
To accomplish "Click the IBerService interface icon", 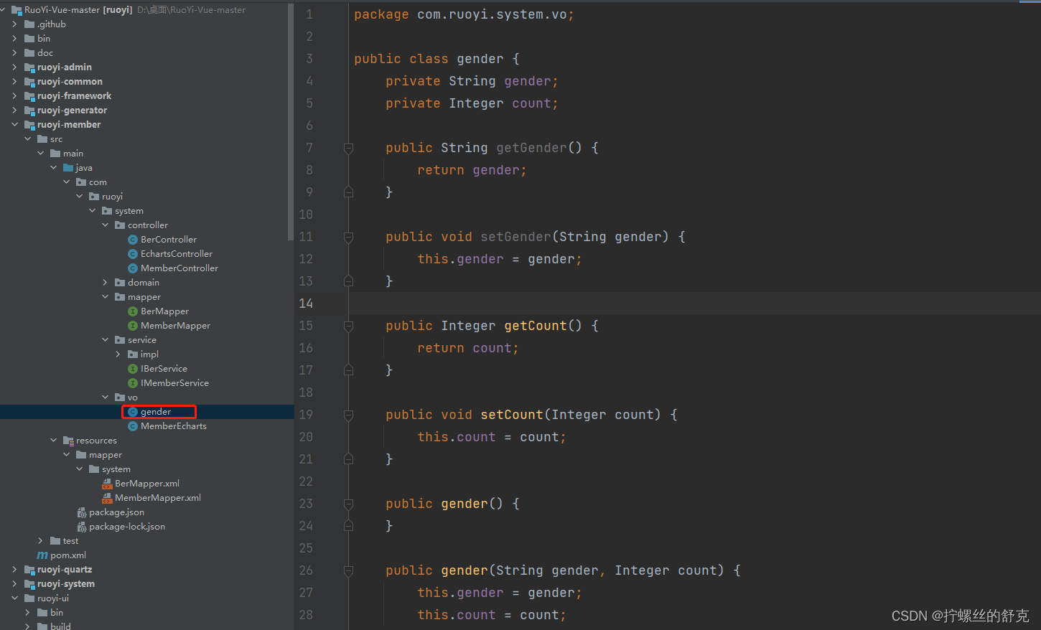I will 133,369.
